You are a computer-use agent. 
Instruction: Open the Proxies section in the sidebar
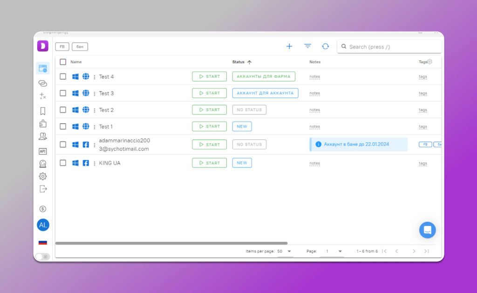pyautogui.click(x=43, y=83)
